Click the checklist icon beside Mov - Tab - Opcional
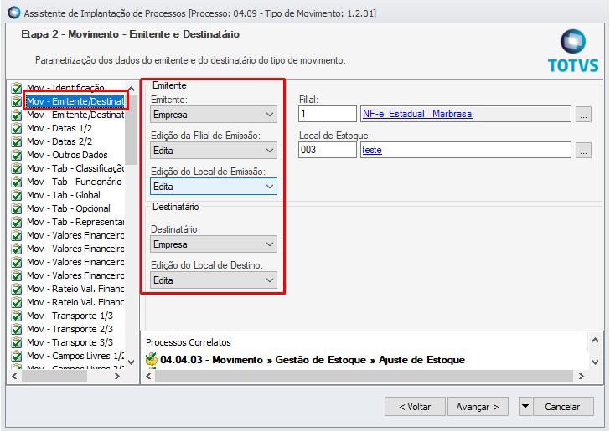This screenshot has height=431, width=610. (17, 208)
